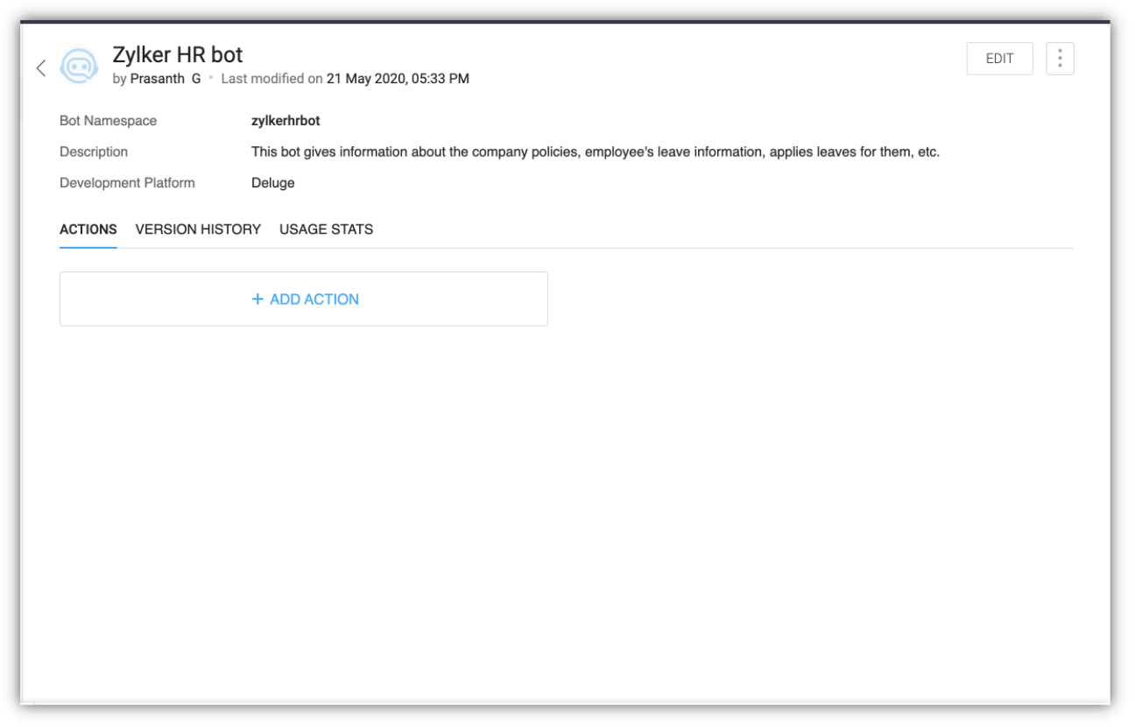Click the author name Prasanth G

point(166,79)
